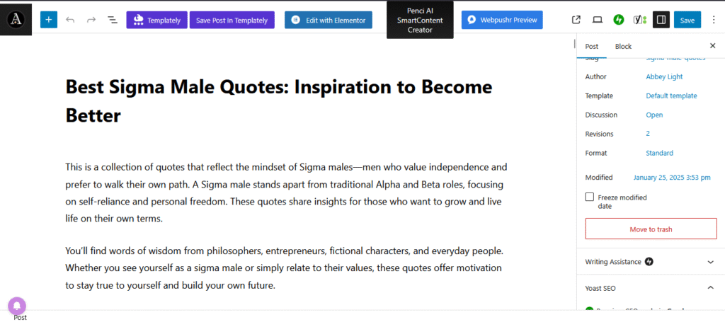This screenshot has height=322, width=725.
Task: Click the purple notification bell icon
Action: click(17, 306)
